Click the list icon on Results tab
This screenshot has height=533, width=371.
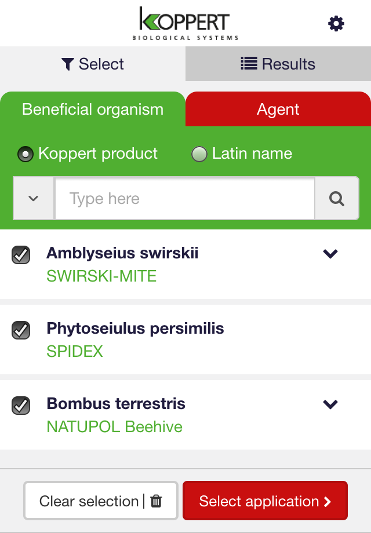coord(249,64)
